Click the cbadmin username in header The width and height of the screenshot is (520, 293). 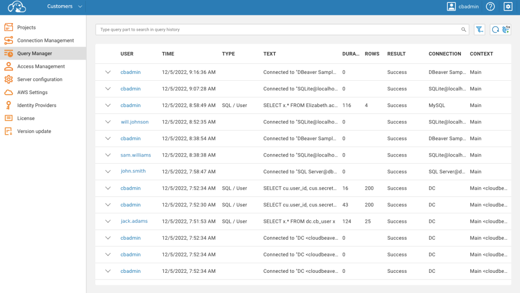[x=468, y=7]
